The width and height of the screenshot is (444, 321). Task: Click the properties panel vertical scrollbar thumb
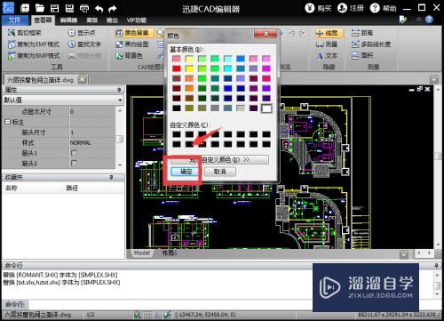120,139
